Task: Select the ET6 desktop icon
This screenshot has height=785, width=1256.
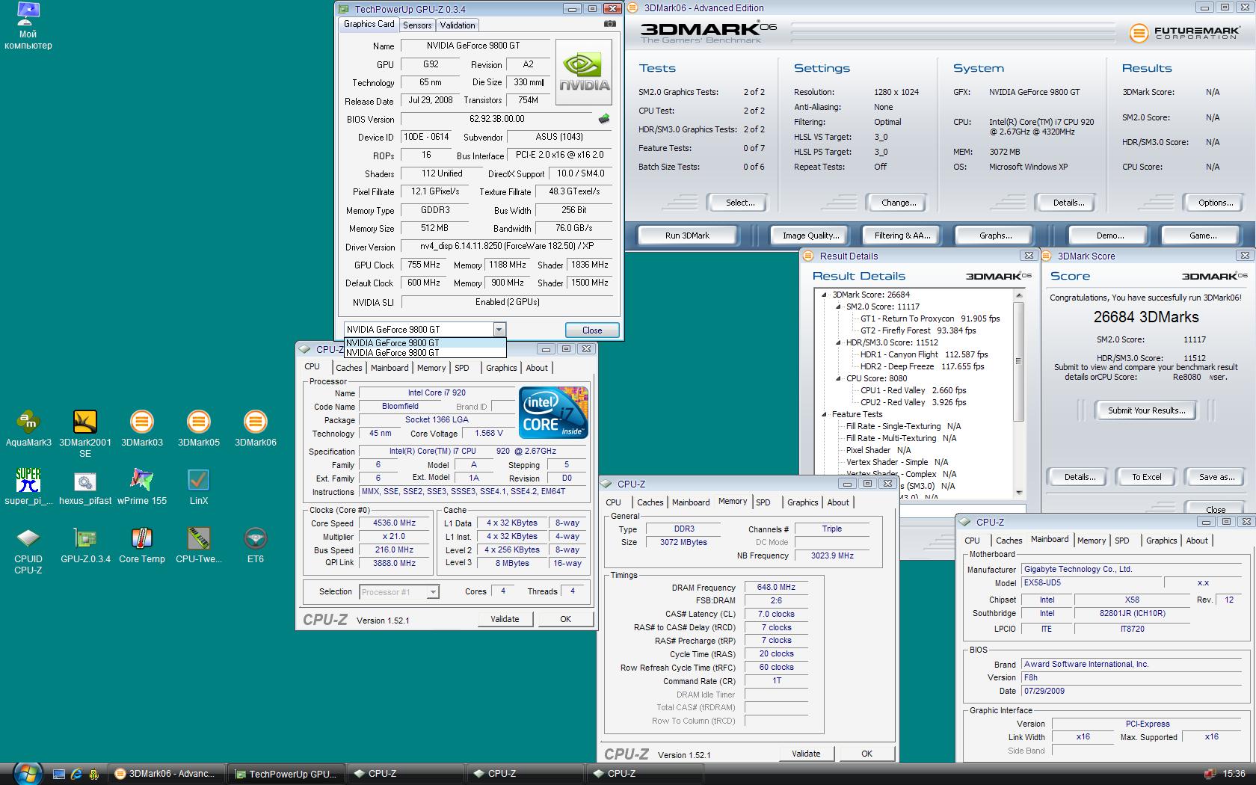Action: [256, 545]
